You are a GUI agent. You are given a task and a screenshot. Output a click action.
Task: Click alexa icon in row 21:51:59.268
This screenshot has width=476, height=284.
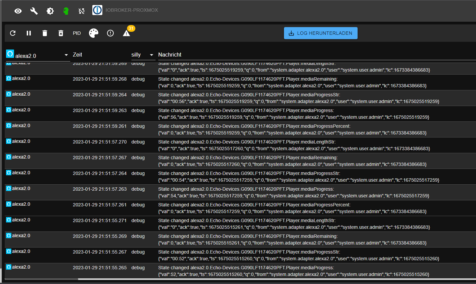(x=9, y=78)
